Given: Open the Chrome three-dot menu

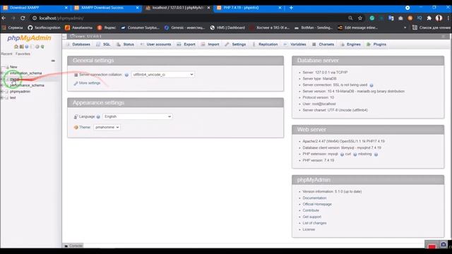Looking at the screenshot, I should pos(448,18).
